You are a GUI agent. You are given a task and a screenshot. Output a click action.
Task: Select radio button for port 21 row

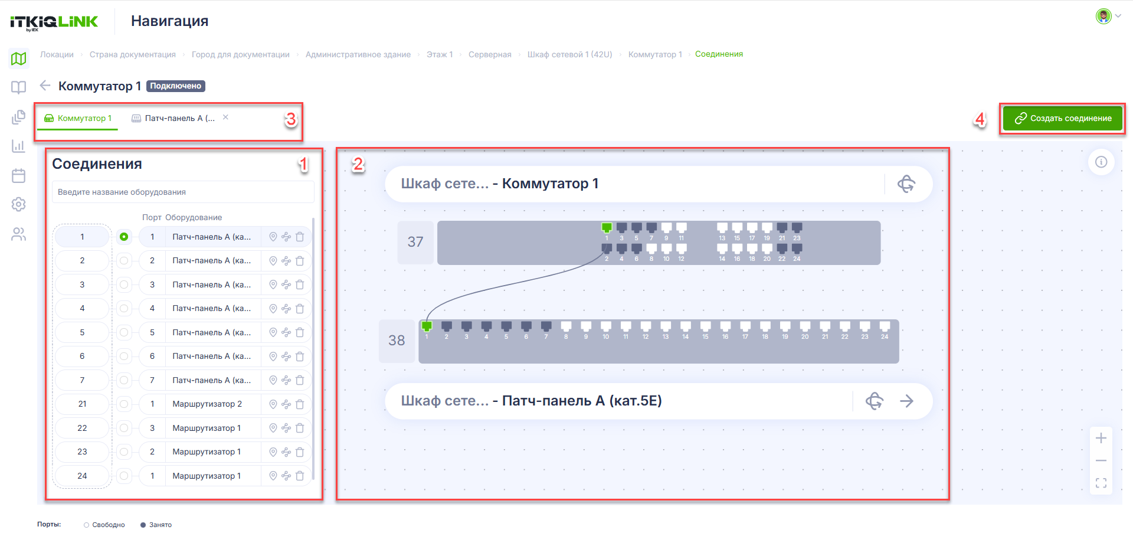(x=124, y=404)
